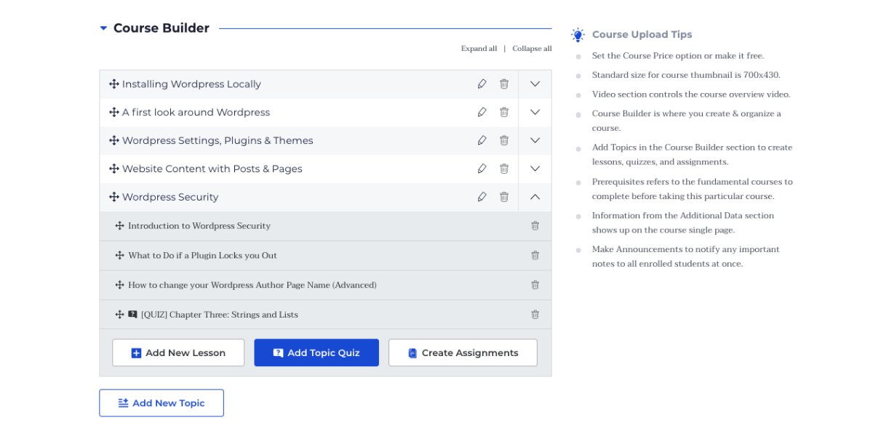
Task: Click the lightbulb icon beside Course Upload Tips
Action: (578, 34)
